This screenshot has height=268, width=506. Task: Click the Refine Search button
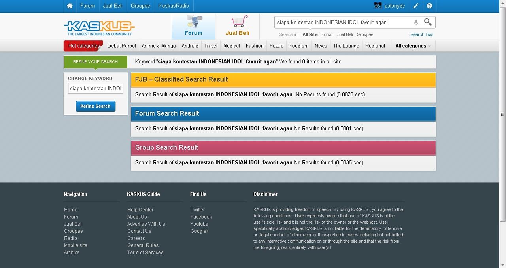[x=96, y=106]
